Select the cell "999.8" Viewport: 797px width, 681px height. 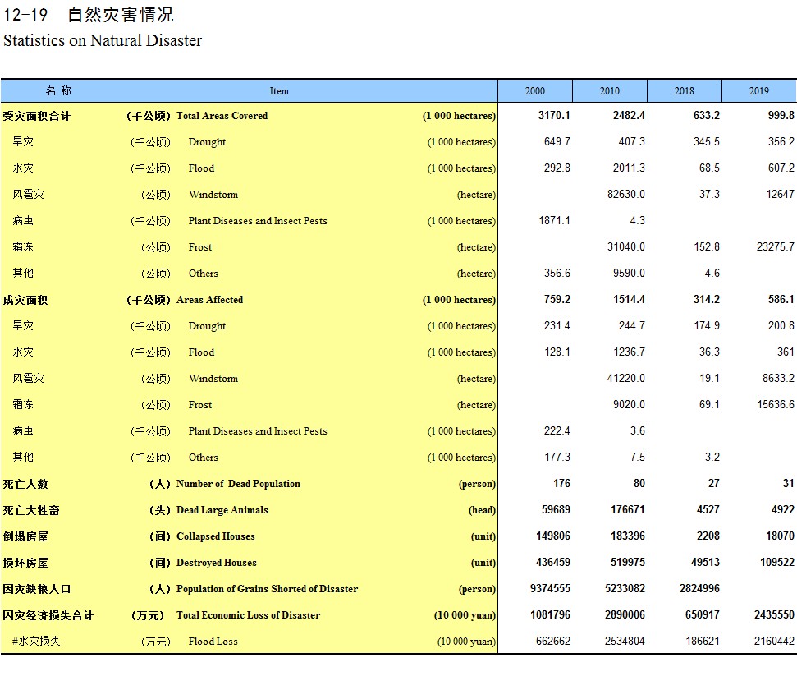click(781, 116)
